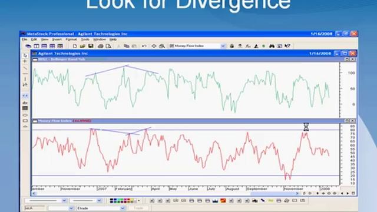Open the Insert menu

[x=57, y=39]
